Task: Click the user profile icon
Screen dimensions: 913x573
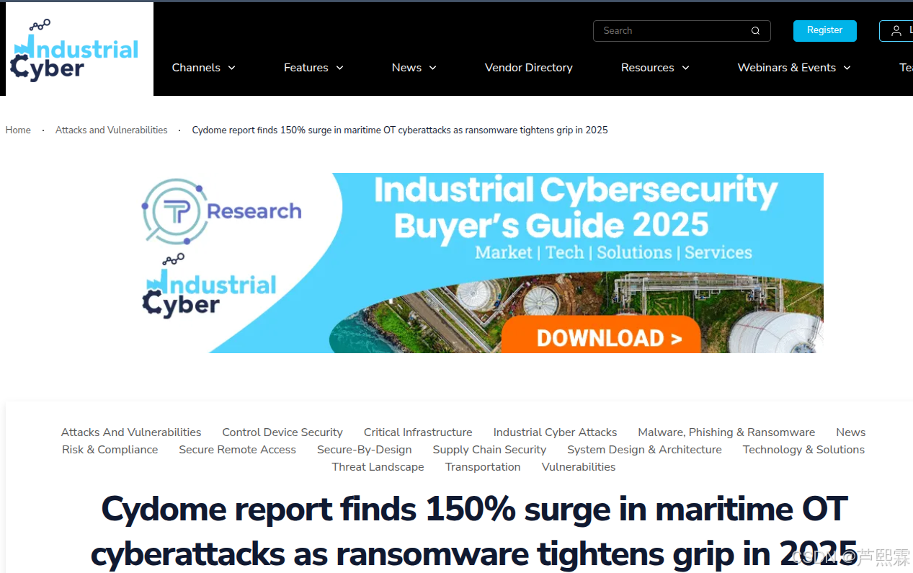Action: pyautogui.click(x=896, y=31)
